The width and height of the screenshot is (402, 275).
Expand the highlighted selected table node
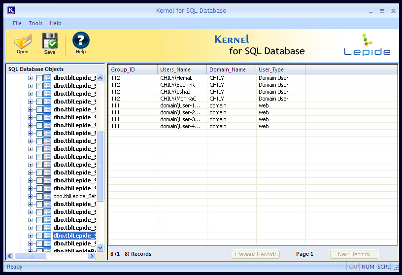(x=30, y=236)
